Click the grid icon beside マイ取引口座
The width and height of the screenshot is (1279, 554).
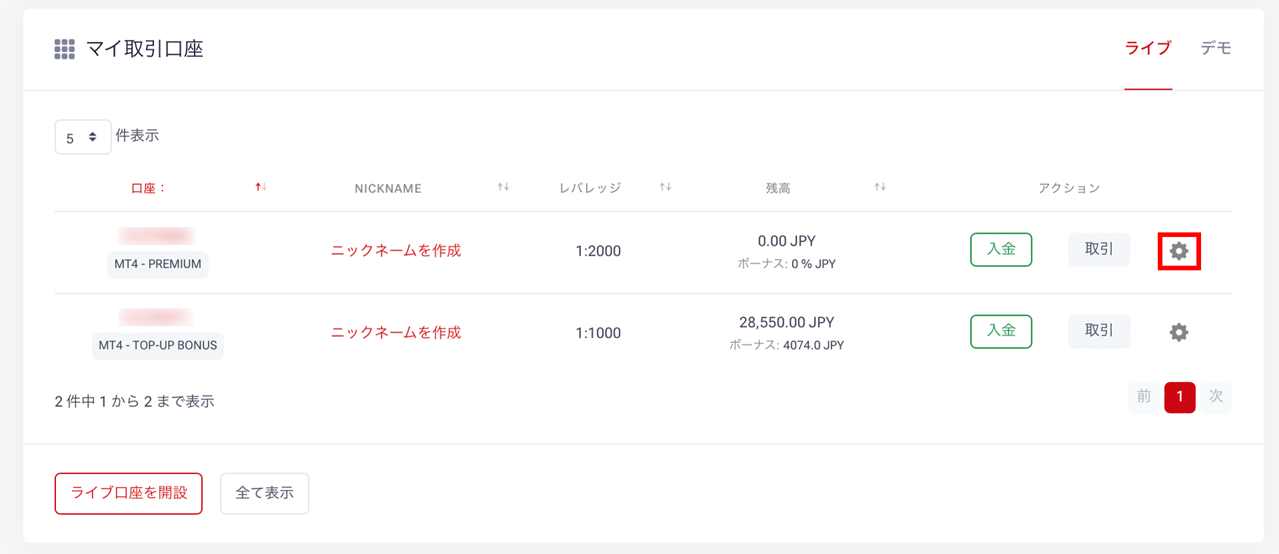(x=65, y=49)
